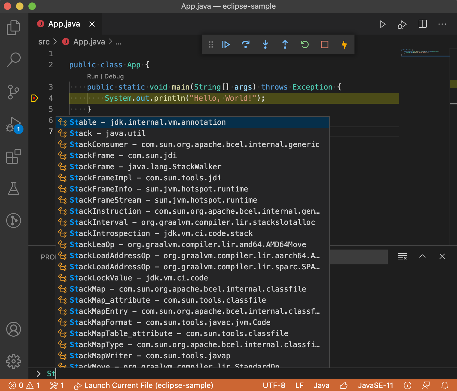The image size is (457, 391).
Task: Click the debug Continue button
Action: (226, 45)
